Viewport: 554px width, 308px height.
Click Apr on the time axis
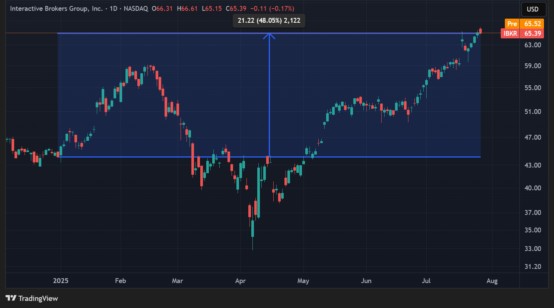pyautogui.click(x=241, y=281)
